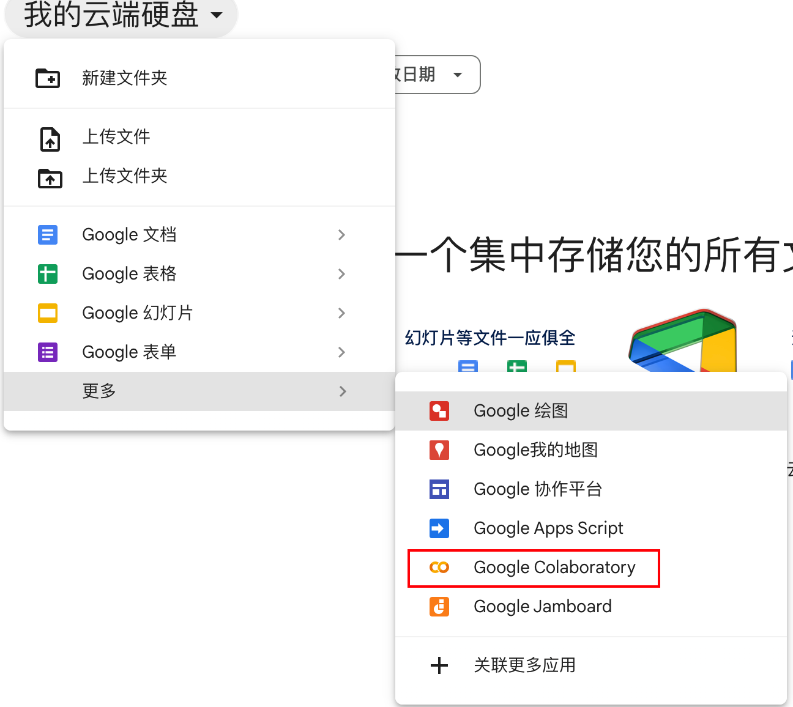793x707 pixels.
Task: Click the upload folder icon
Action: click(x=50, y=179)
